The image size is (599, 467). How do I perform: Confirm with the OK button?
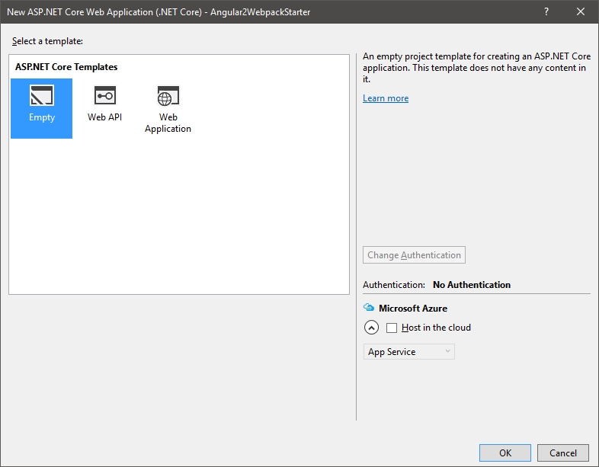(x=505, y=453)
